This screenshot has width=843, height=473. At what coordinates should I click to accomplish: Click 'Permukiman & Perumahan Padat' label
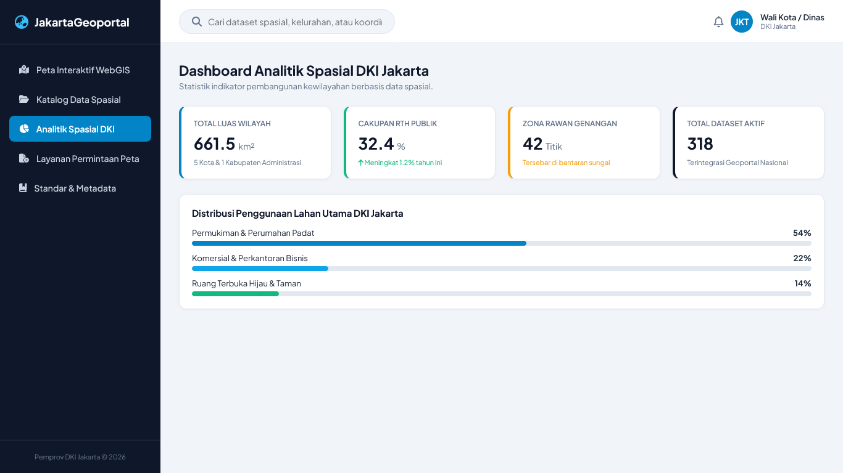pyautogui.click(x=253, y=233)
